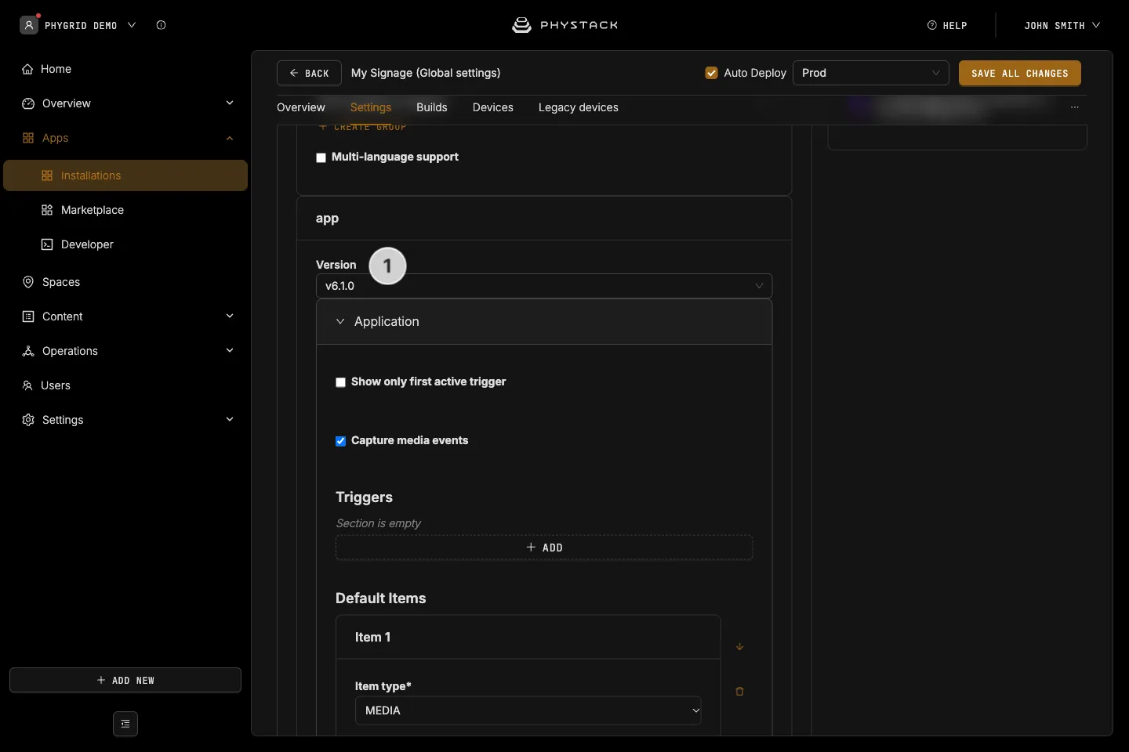Open the John Smith user menu
The width and height of the screenshot is (1129, 752).
coord(1062,25)
